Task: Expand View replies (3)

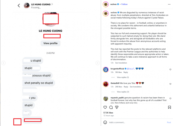Action: tap(123, 92)
